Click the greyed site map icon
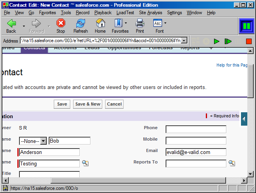The image size is (256, 193). click(x=196, y=41)
